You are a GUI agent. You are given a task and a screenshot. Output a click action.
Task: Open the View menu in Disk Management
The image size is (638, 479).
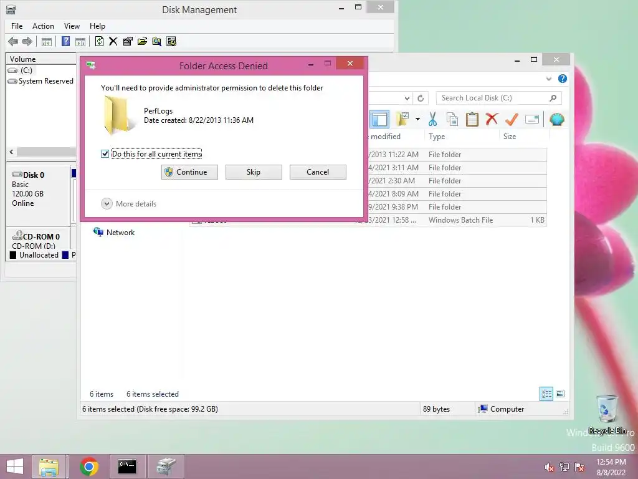pos(72,26)
